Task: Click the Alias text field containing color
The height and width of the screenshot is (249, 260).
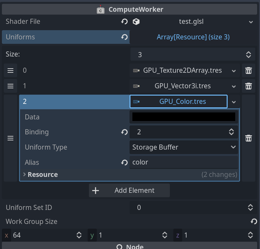Action: [x=184, y=162]
